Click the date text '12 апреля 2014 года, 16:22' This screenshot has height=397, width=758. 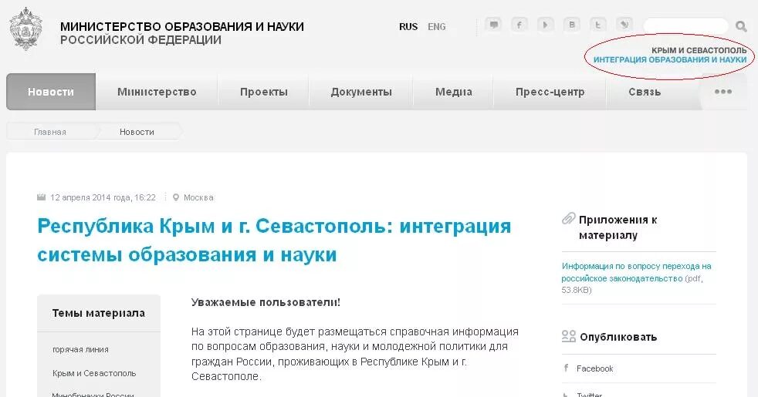point(103,197)
